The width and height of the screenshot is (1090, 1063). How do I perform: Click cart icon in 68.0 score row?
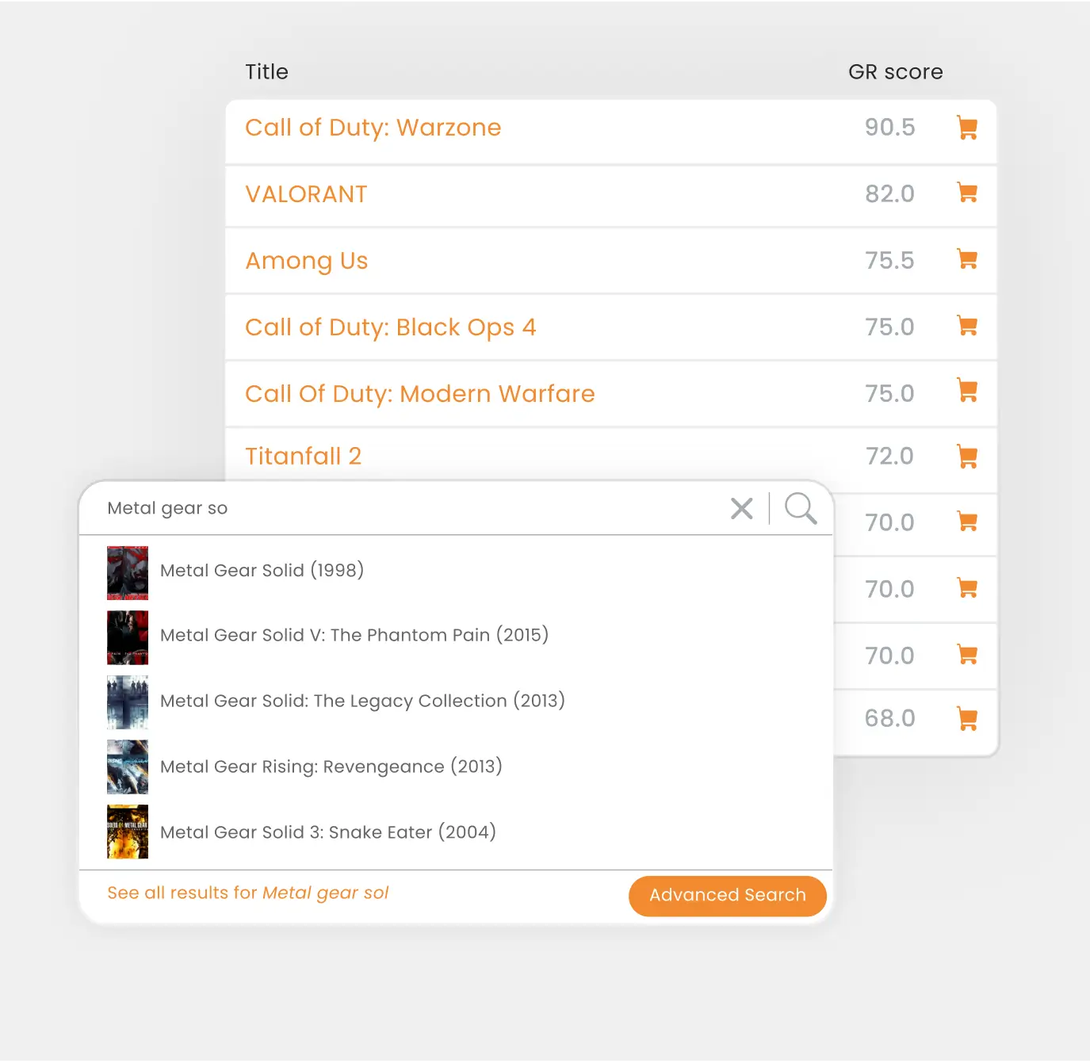pos(967,719)
